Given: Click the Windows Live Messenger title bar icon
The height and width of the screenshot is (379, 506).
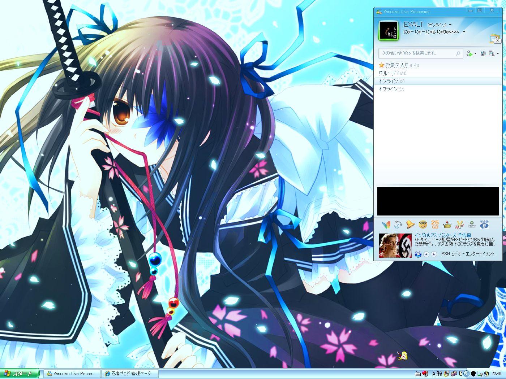Looking at the screenshot, I should coord(379,11).
